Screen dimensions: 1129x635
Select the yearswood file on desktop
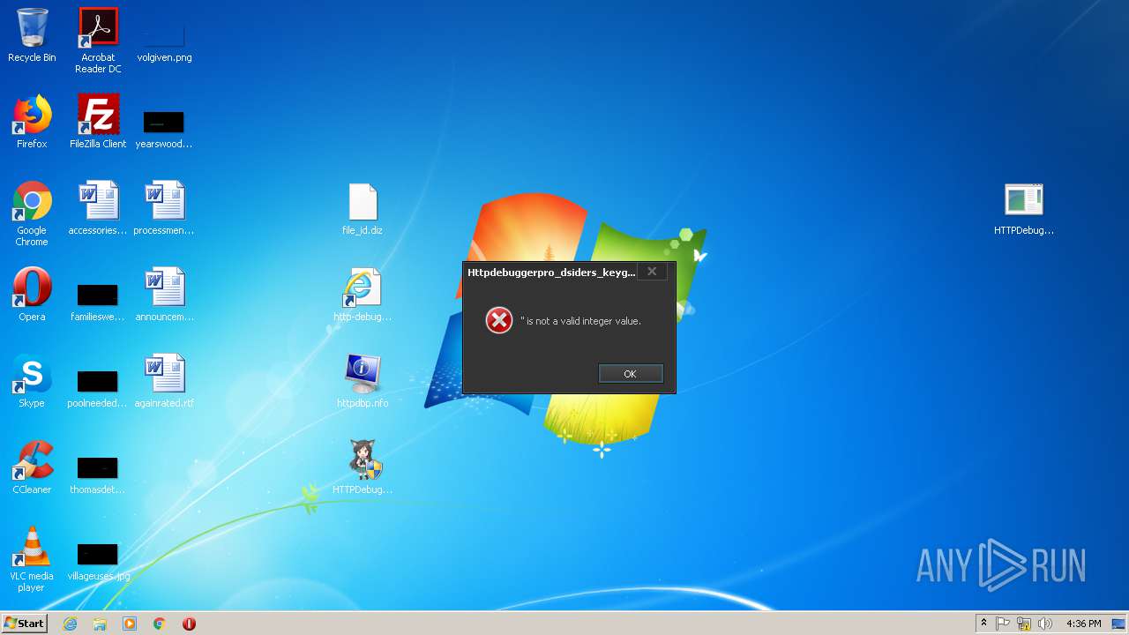pyautogui.click(x=164, y=128)
